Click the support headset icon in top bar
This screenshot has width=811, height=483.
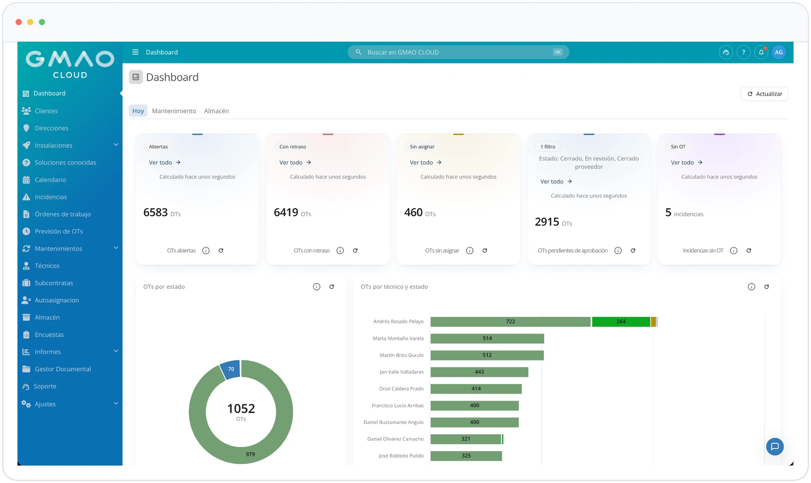click(x=726, y=52)
